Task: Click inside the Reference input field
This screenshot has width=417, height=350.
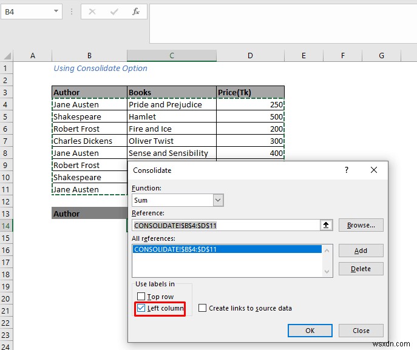Action: point(226,226)
